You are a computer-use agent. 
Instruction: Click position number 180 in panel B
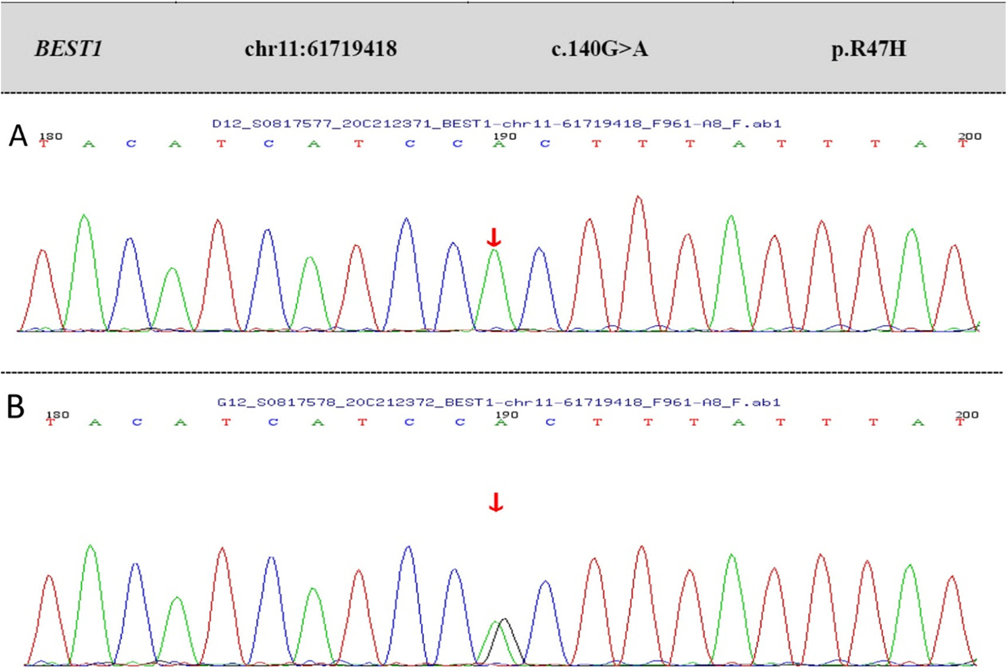pos(57,414)
